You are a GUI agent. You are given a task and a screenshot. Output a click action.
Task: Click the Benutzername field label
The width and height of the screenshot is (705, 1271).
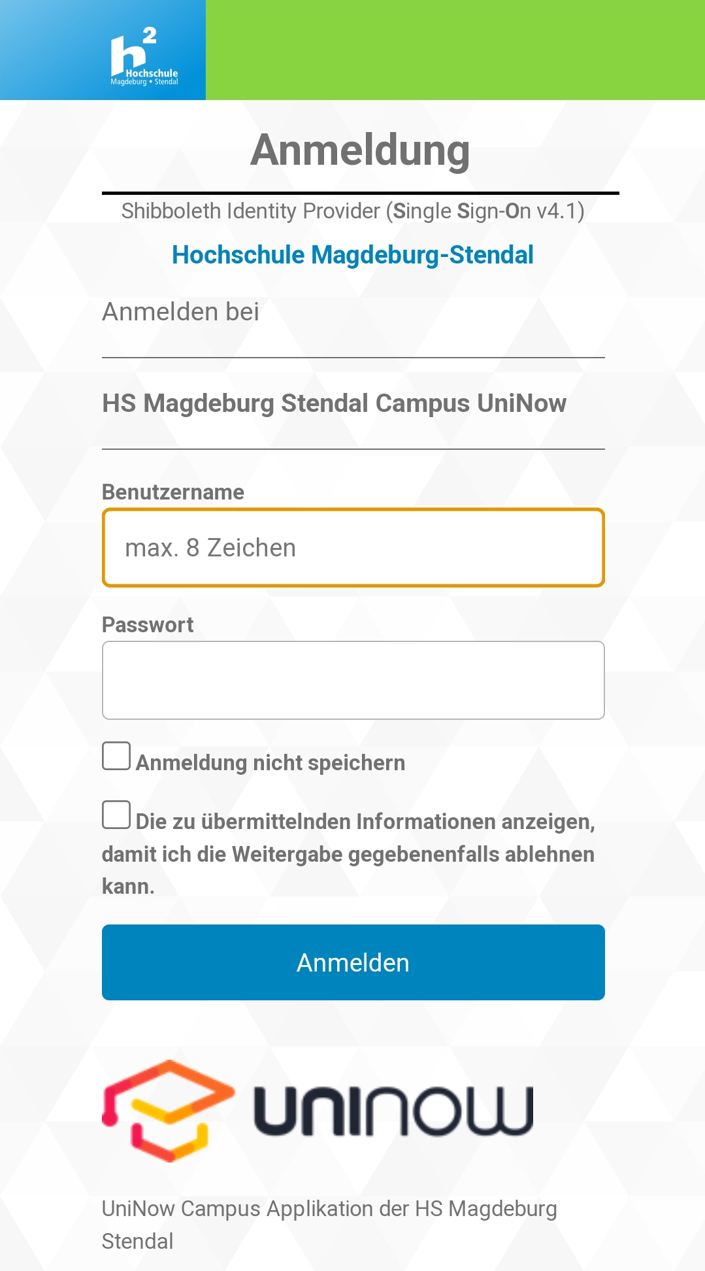click(173, 492)
